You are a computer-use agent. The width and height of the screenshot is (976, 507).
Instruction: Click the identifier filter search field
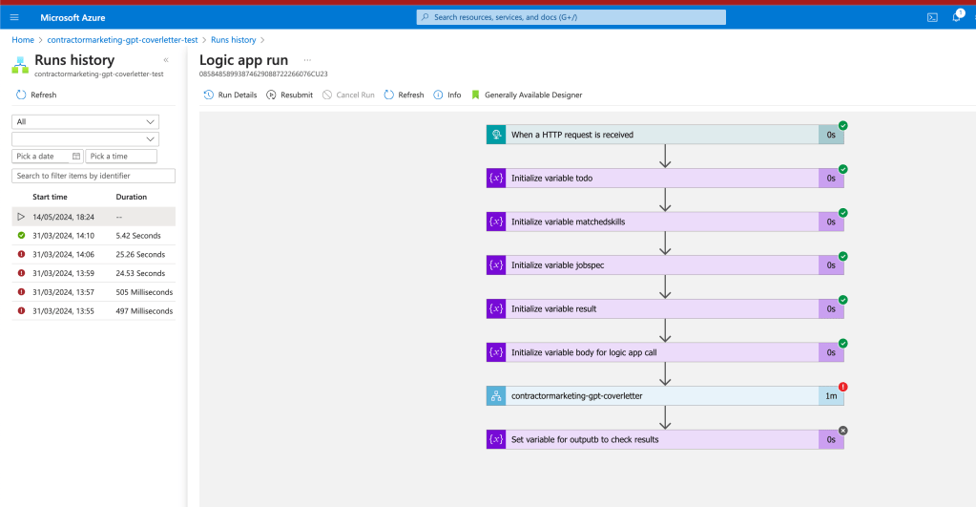(93, 176)
